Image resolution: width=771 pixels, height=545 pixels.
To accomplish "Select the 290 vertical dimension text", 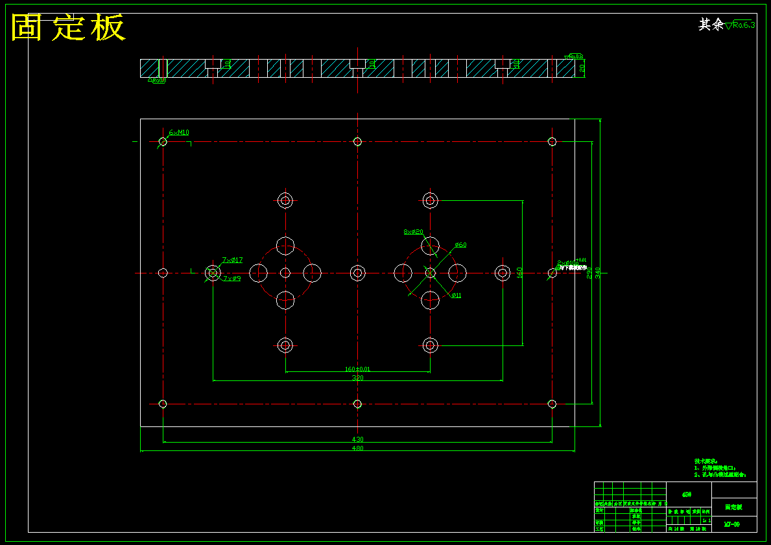I will 589,273.
